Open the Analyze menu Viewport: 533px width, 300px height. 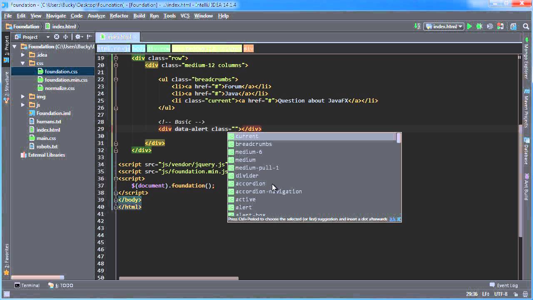click(x=96, y=16)
